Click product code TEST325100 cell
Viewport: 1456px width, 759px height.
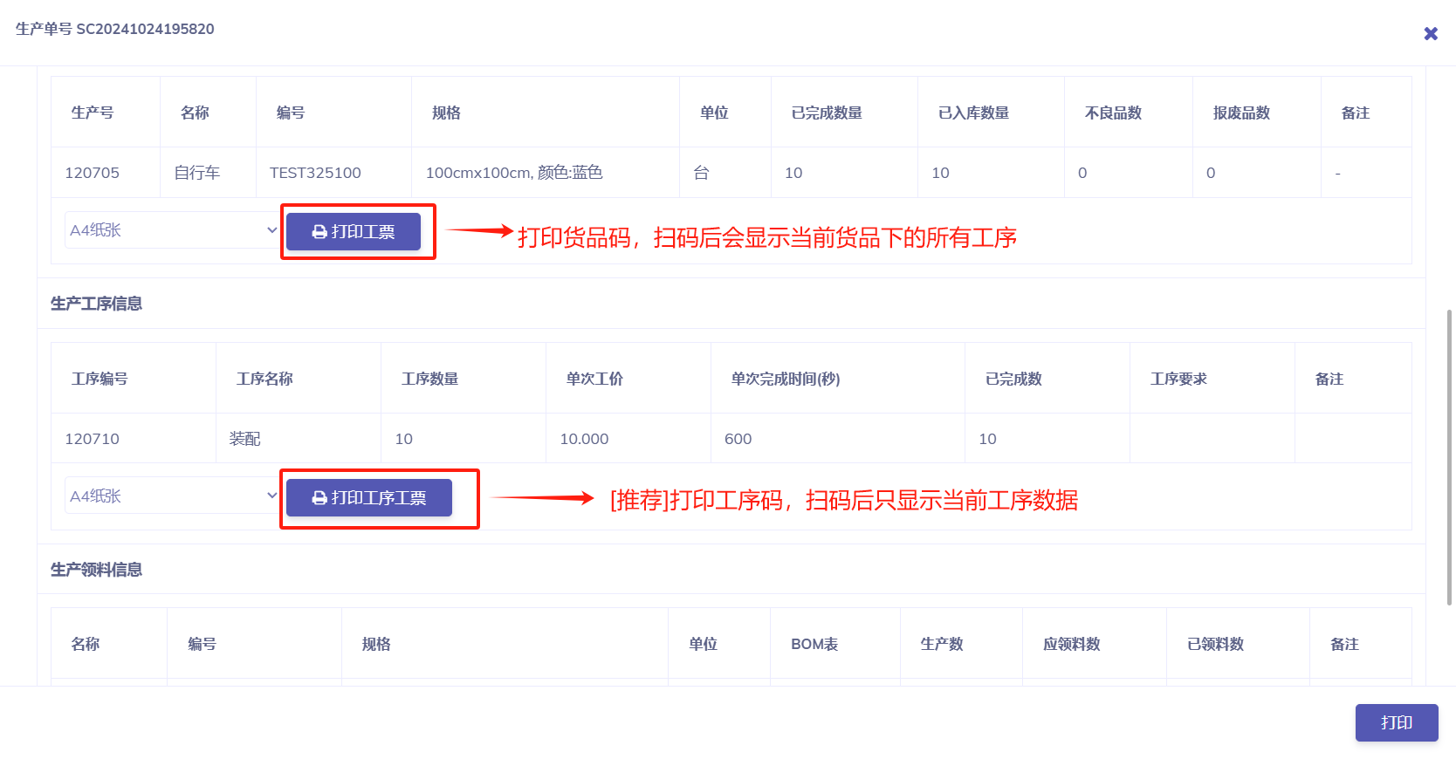tap(315, 173)
